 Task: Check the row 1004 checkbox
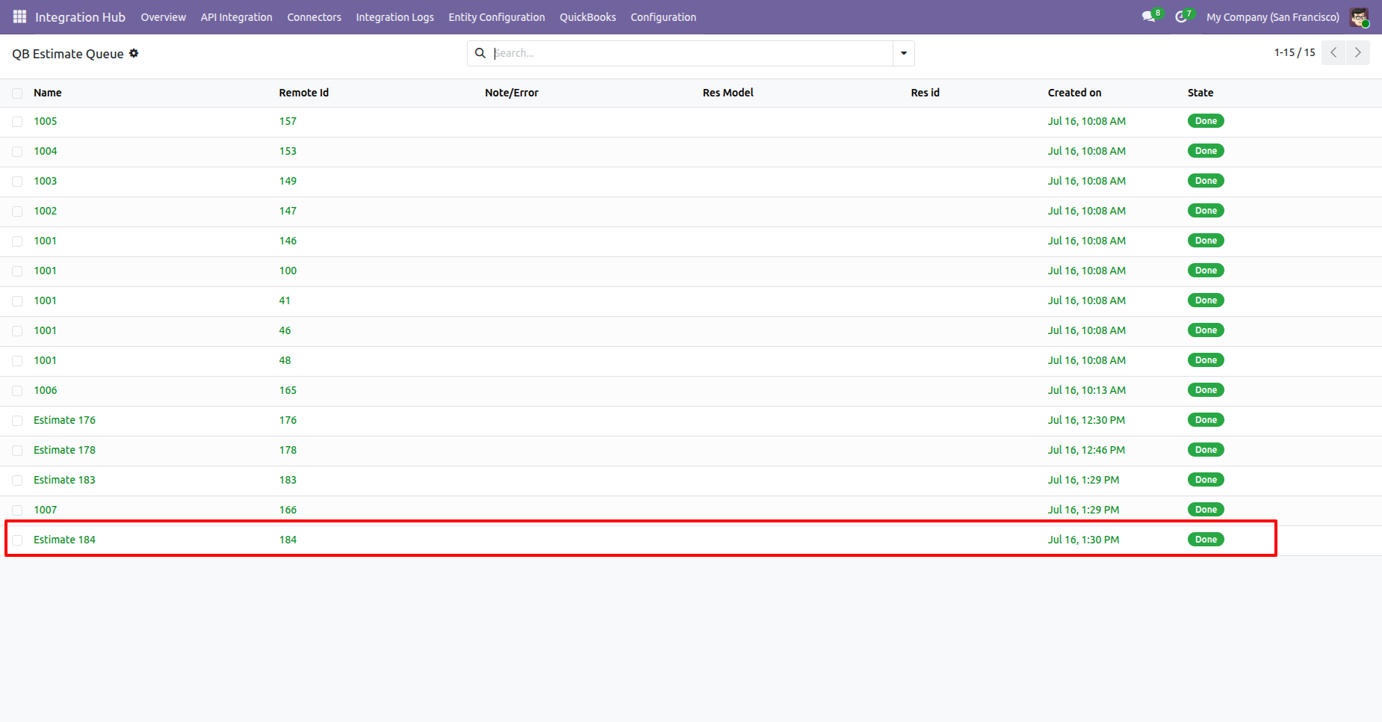pos(17,152)
